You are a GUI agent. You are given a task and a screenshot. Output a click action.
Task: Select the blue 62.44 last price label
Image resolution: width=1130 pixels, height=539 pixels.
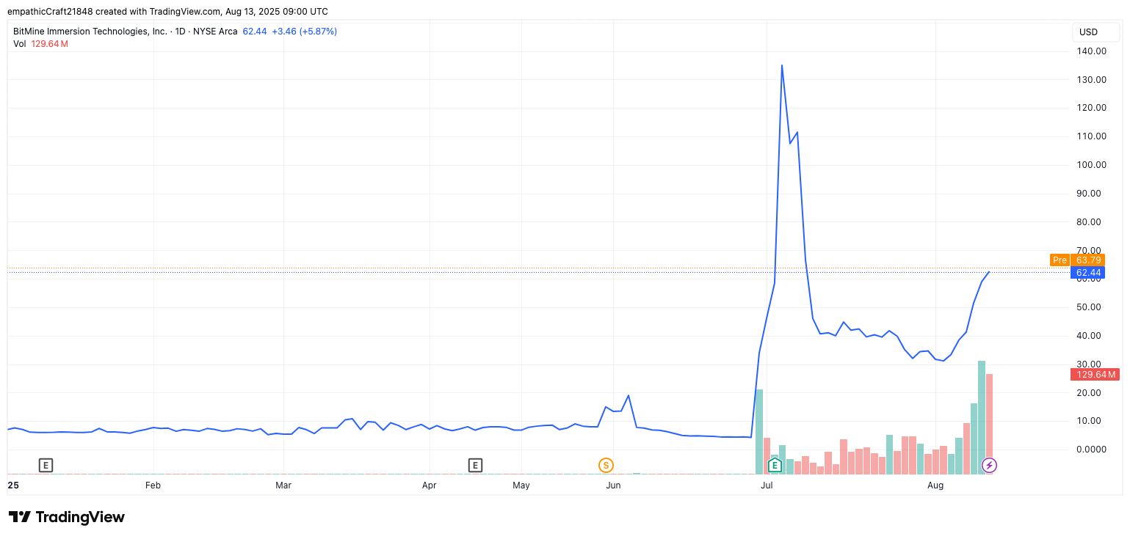(1088, 273)
